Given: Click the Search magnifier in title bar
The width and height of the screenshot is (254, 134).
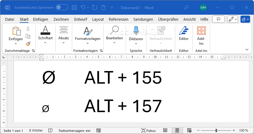Looking at the screenshot, I should coord(186,7).
